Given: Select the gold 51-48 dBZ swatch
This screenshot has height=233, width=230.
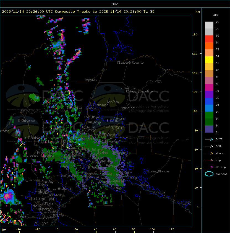Looking at the screenshot, I should coord(209,67).
